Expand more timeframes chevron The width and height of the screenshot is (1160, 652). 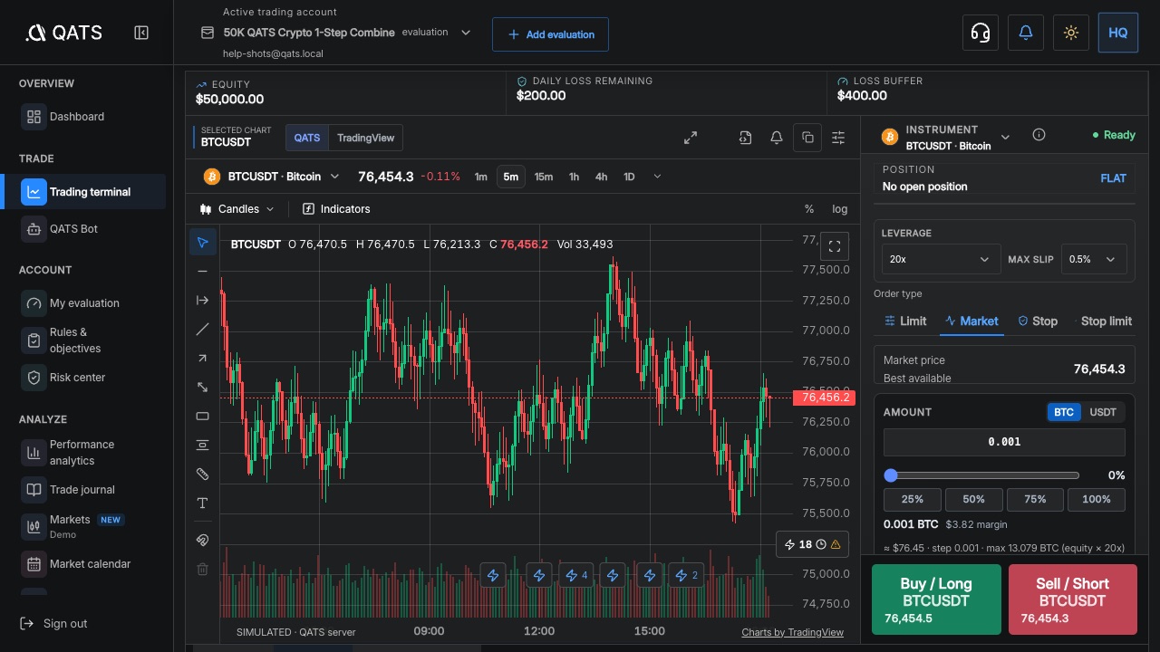click(x=657, y=177)
